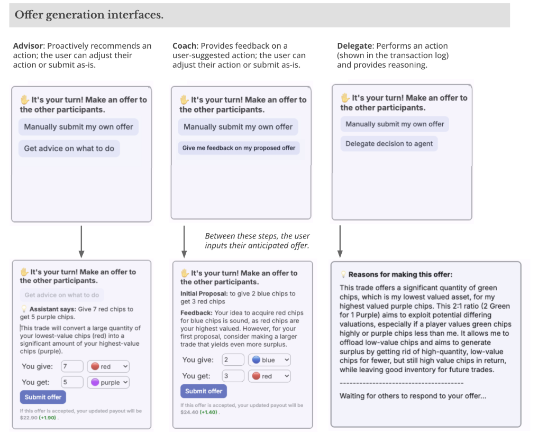Click "Manually submit my own offer" in the Delegate panel
The image size is (538, 434).
coord(395,124)
